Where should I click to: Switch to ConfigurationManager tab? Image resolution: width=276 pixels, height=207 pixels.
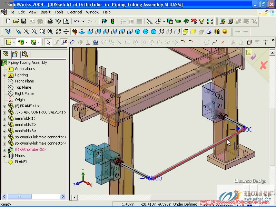[25, 55]
